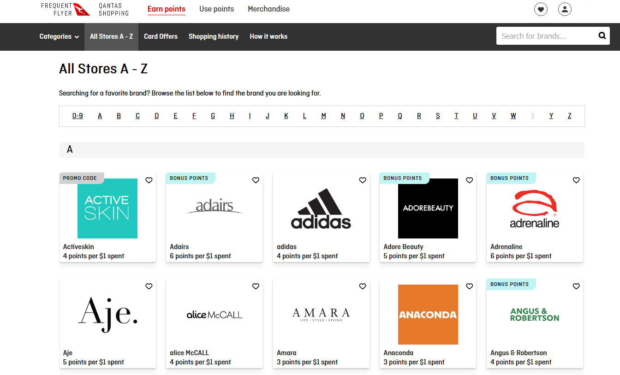Image resolution: width=620 pixels, height=375 pixels.
Task: Jump to stores starting with E
Action: pyautogui.click(x=175, y=116)
